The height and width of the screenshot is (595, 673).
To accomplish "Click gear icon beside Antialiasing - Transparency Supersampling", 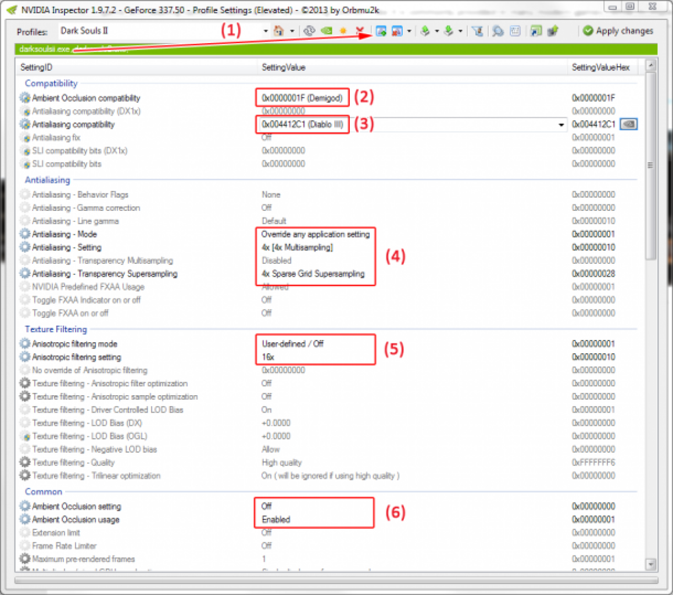I will (25, 273).
